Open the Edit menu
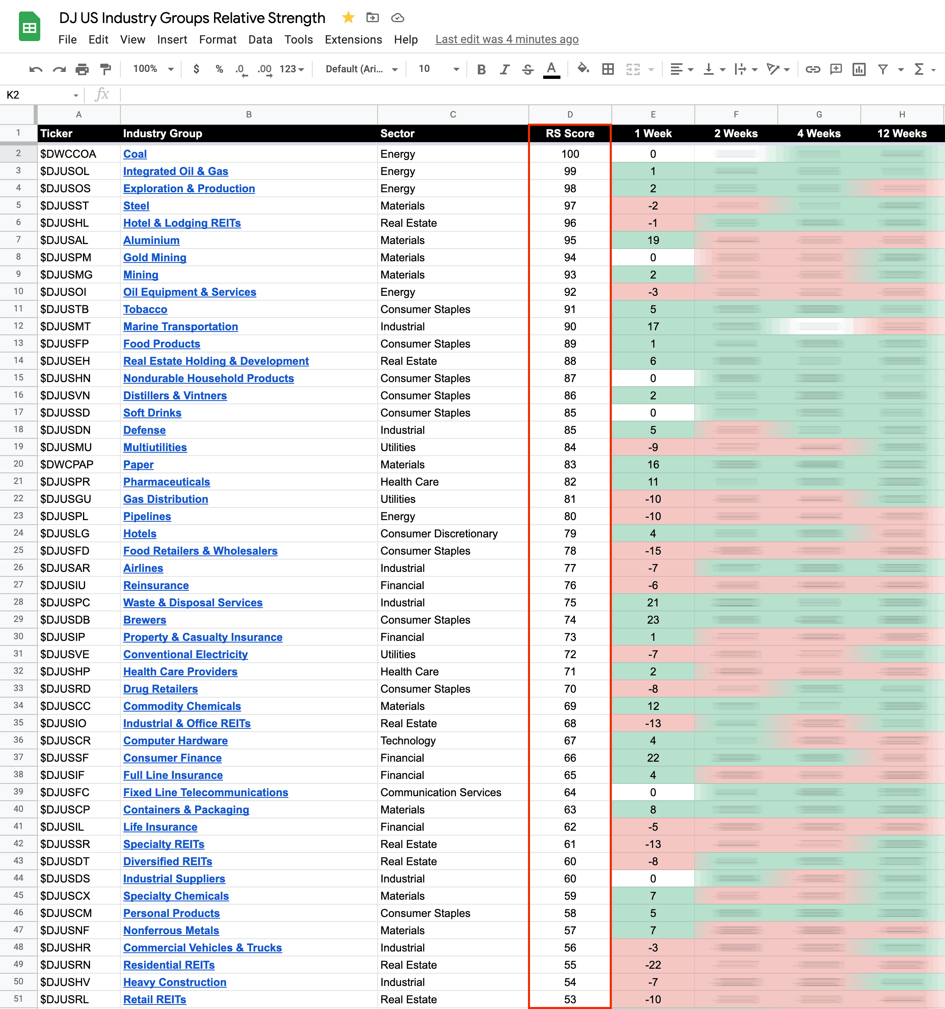 point(98,39)
